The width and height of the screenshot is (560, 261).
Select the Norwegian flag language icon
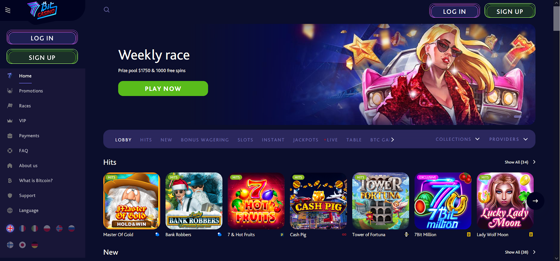coord(59,229)
